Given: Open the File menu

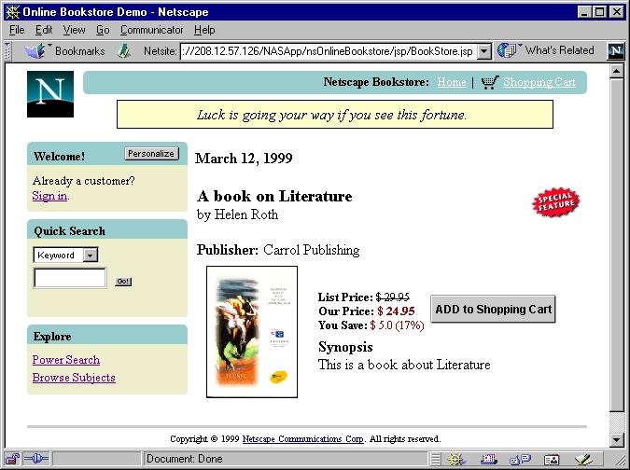Looking at the screenshot, I should point(17,30).
